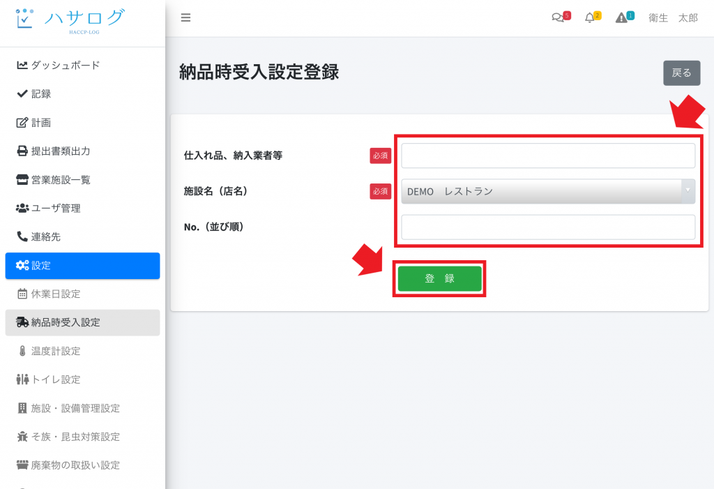Viewport: 714px width, 489px height.
Task: Go to the 記録 menu item
Action: coord(82,93)
